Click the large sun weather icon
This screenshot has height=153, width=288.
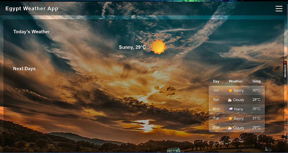click(x=158, y=47)
